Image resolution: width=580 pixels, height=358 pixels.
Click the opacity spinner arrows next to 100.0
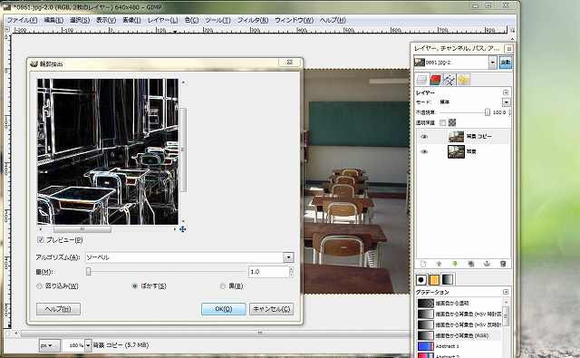pos(509,112)
